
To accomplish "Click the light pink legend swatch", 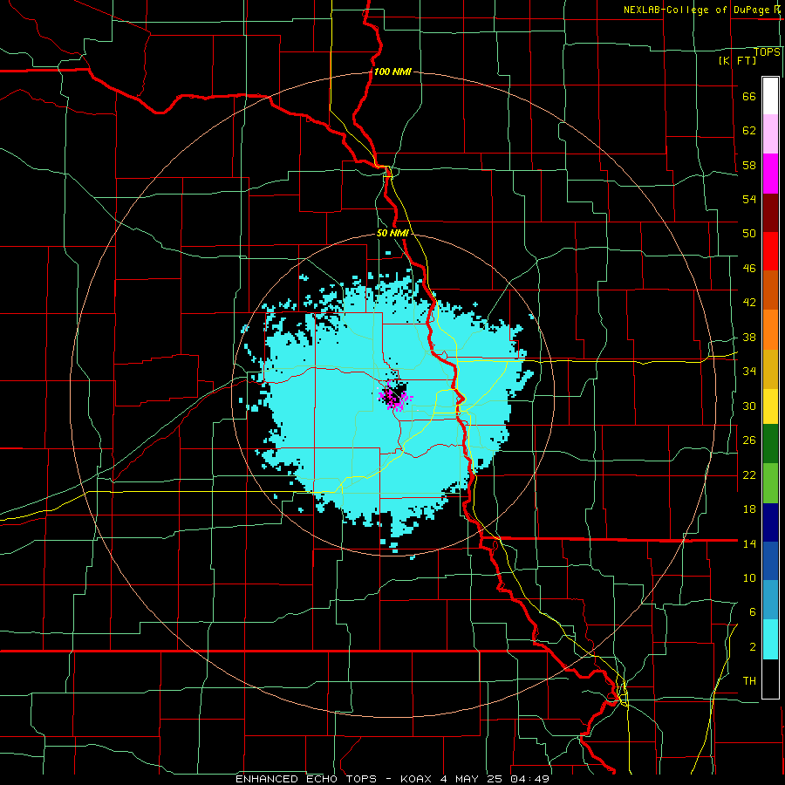I will [x=770, y=134].
